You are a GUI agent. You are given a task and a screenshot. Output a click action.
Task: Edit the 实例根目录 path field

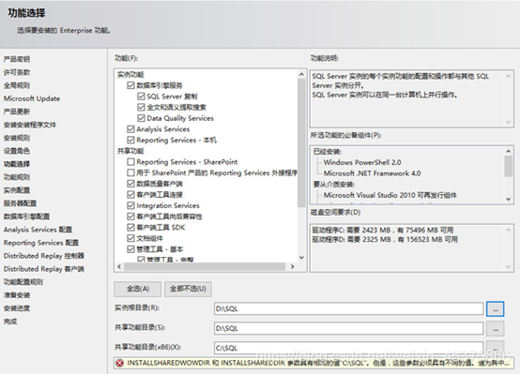348,308
